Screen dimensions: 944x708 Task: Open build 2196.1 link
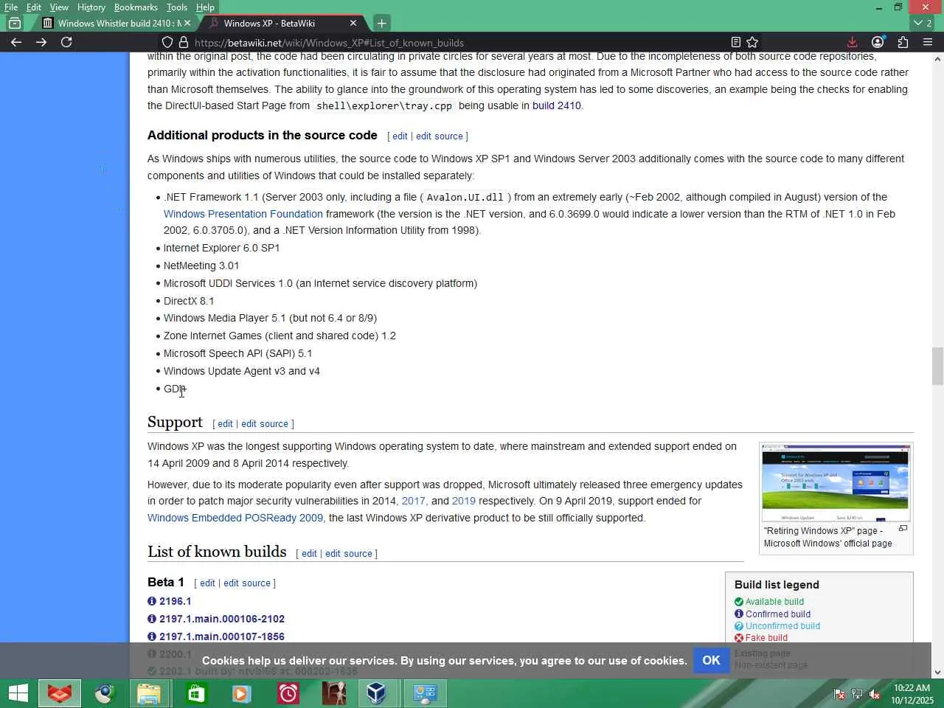176,601
